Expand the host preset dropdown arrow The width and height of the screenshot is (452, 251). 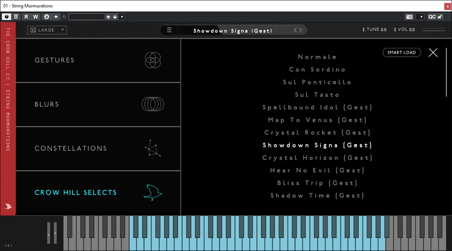tap(122, 16)
